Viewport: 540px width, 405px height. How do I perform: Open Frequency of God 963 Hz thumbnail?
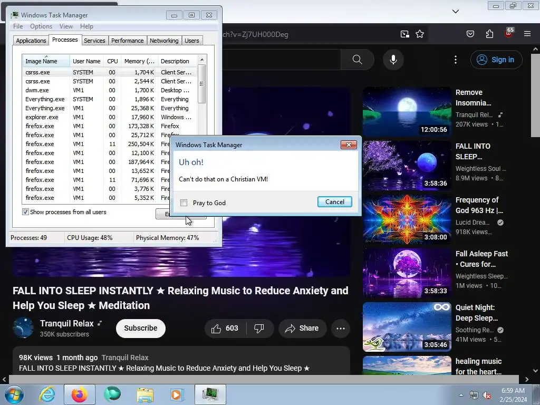(x=407, y=219)
